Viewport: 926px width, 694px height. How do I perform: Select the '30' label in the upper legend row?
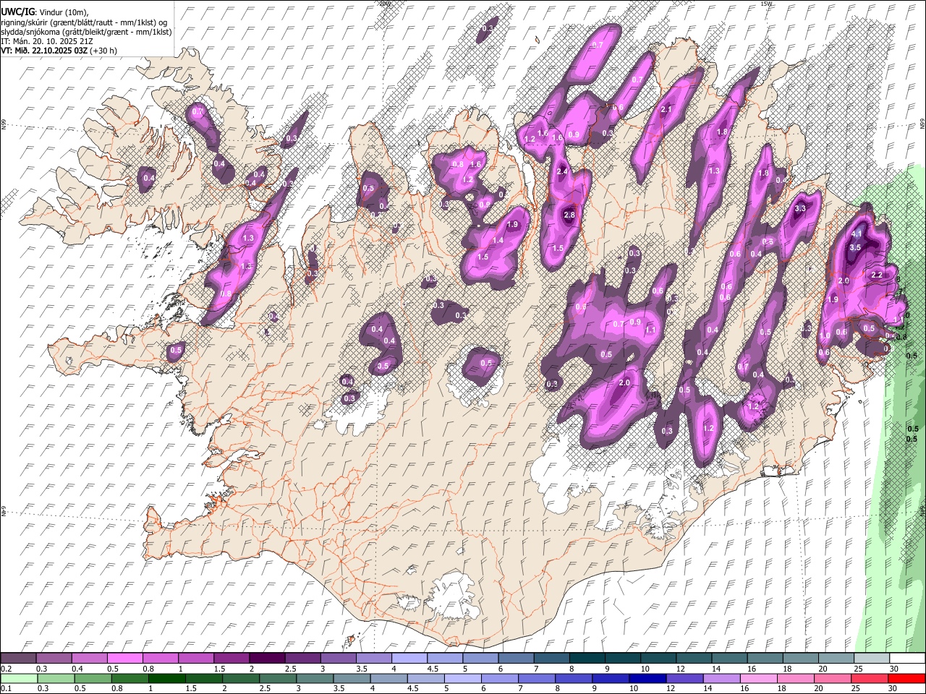tap(894, 669)
